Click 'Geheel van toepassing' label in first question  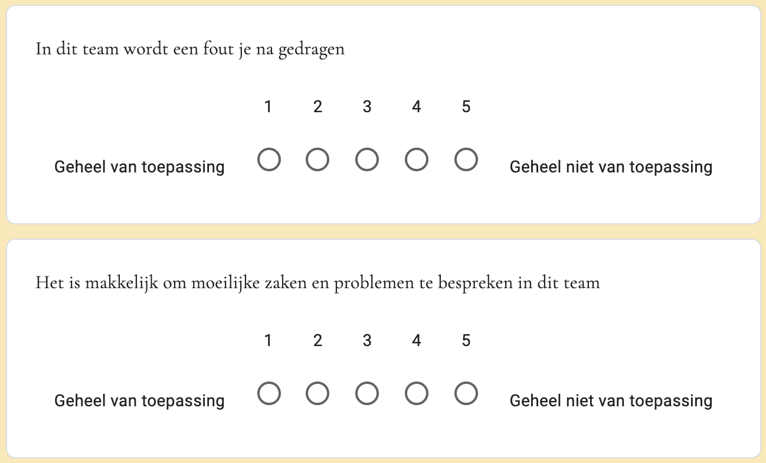pyautogui.click(x=139, y=167)
